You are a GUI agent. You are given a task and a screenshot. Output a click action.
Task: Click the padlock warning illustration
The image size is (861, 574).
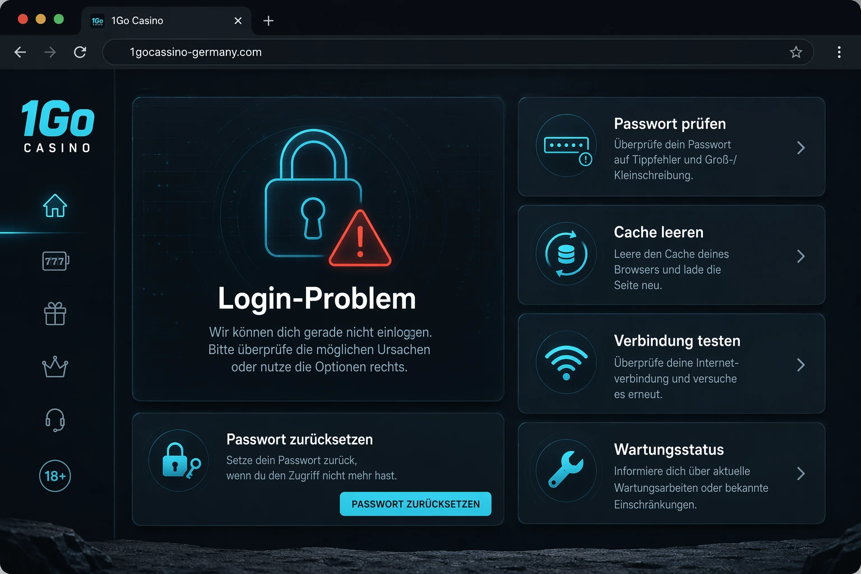tap(327, 197)
